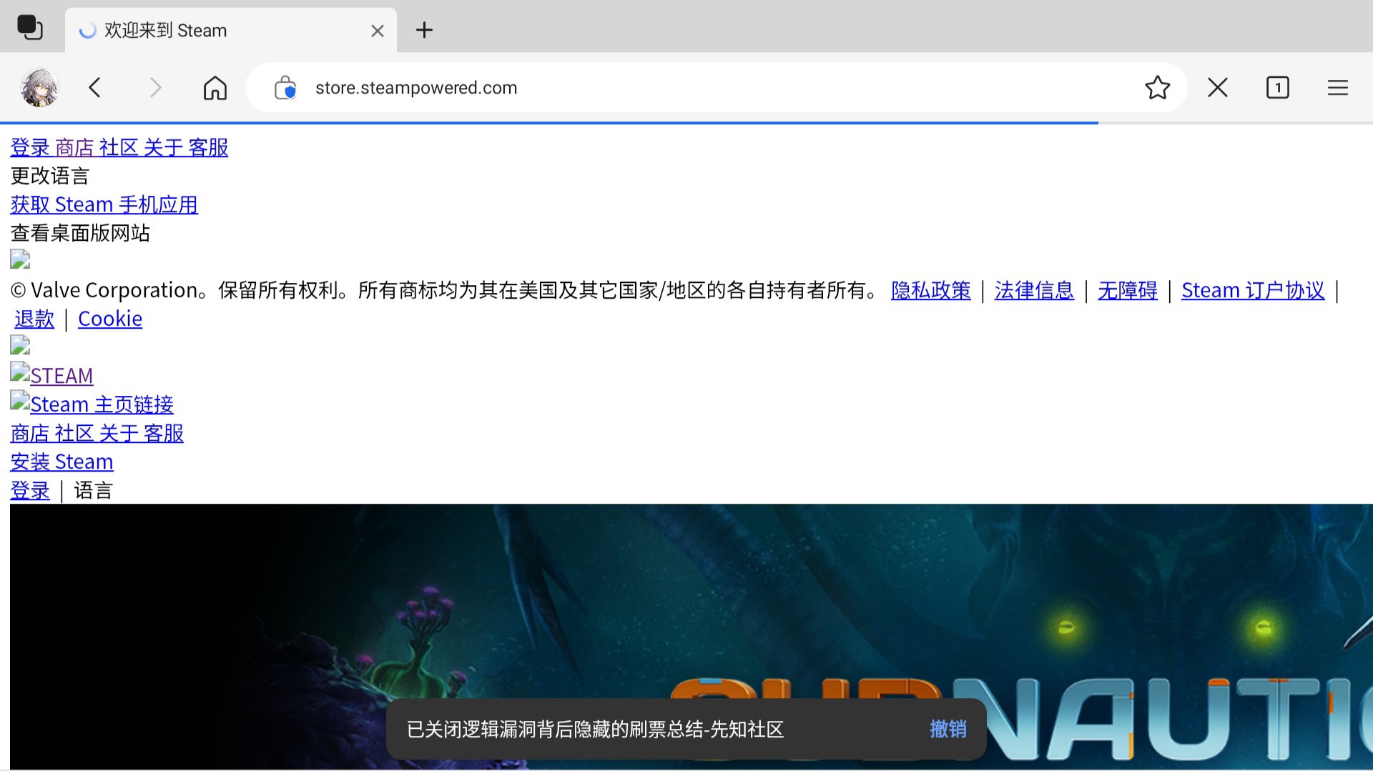Open the top 登录 商店 社区 关于 客服 link
Viewport: 1373px width, 771px height.
pos(119,148)
